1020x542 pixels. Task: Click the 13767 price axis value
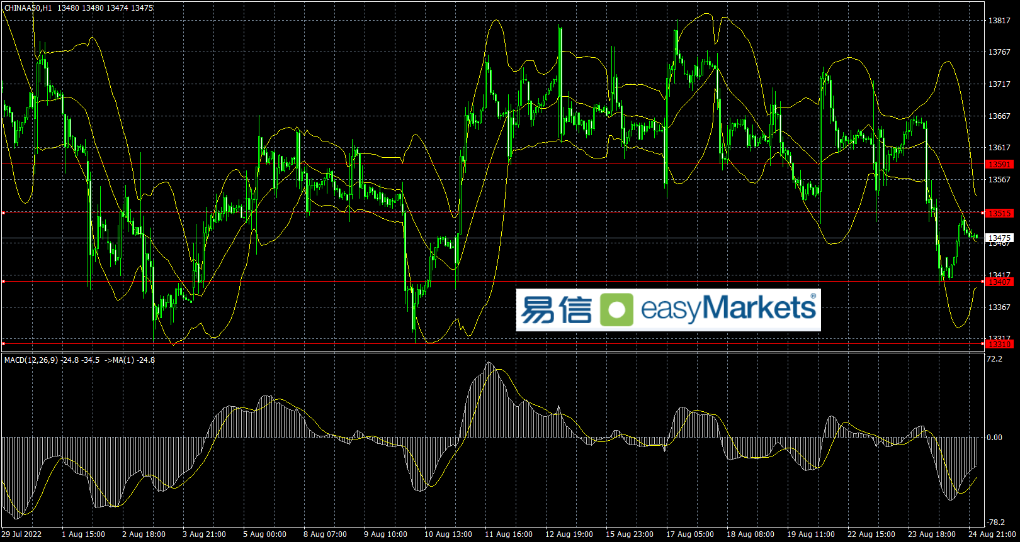[999, 52]
